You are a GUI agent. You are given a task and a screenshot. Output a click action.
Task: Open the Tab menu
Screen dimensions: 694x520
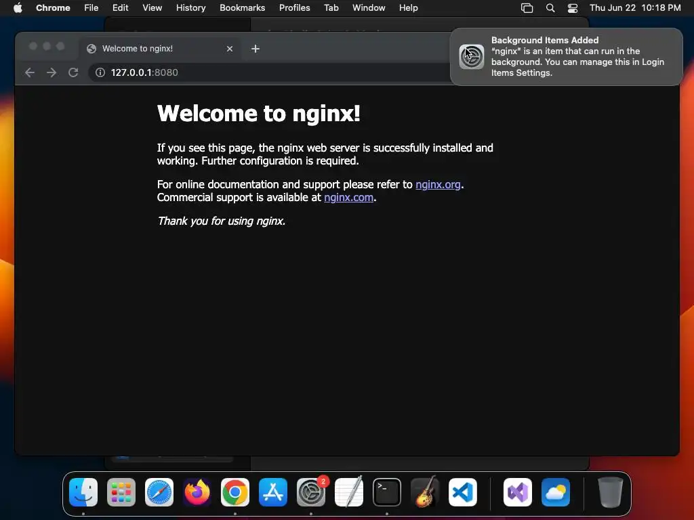331,8
